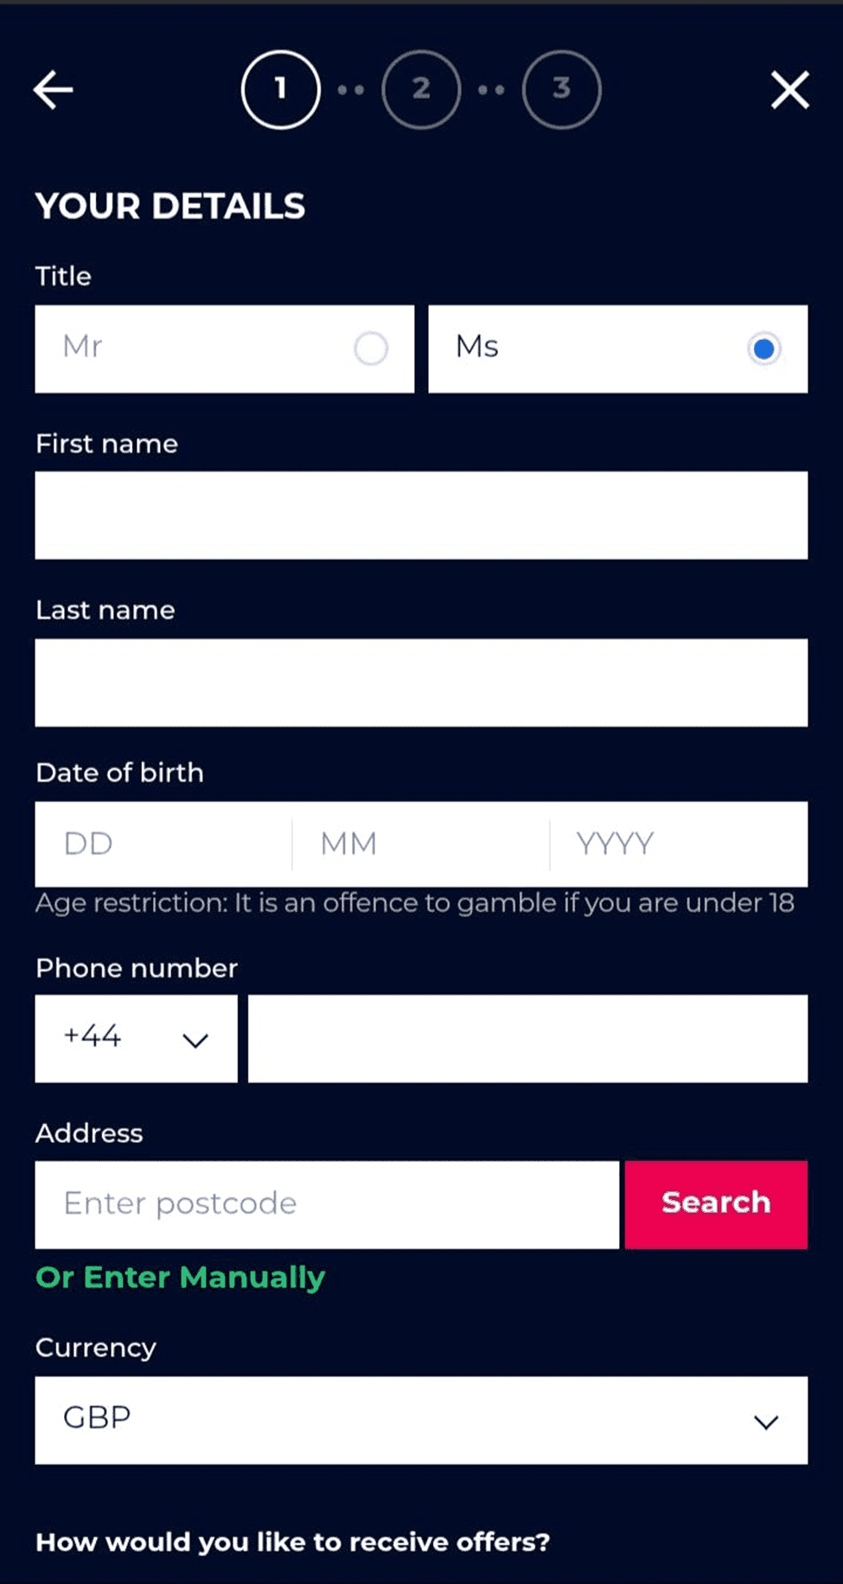Jump to step 2 circle
Viewport: 843px width, 1584px height.
pos(421,89)
